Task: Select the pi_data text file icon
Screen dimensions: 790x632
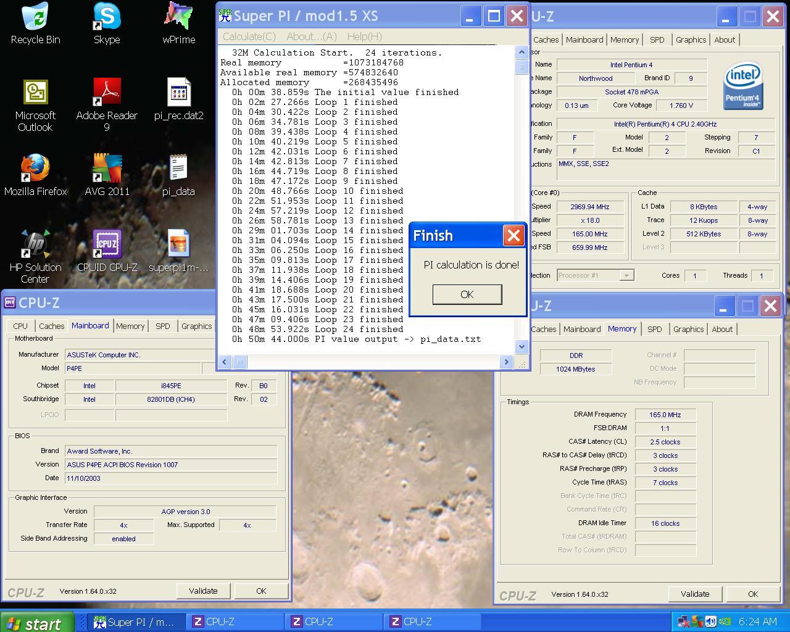Action: click(x=178, y=175)
